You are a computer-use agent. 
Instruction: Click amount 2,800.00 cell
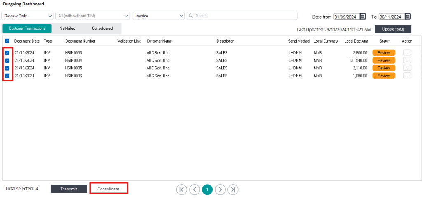(360, 53)
